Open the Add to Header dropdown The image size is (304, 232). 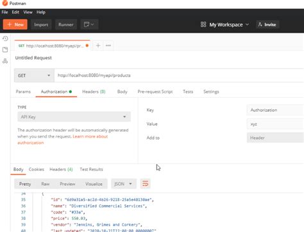click(275, 138)
